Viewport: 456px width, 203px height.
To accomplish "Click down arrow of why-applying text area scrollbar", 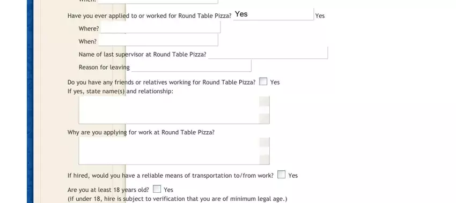I will [x=264, y=160].
